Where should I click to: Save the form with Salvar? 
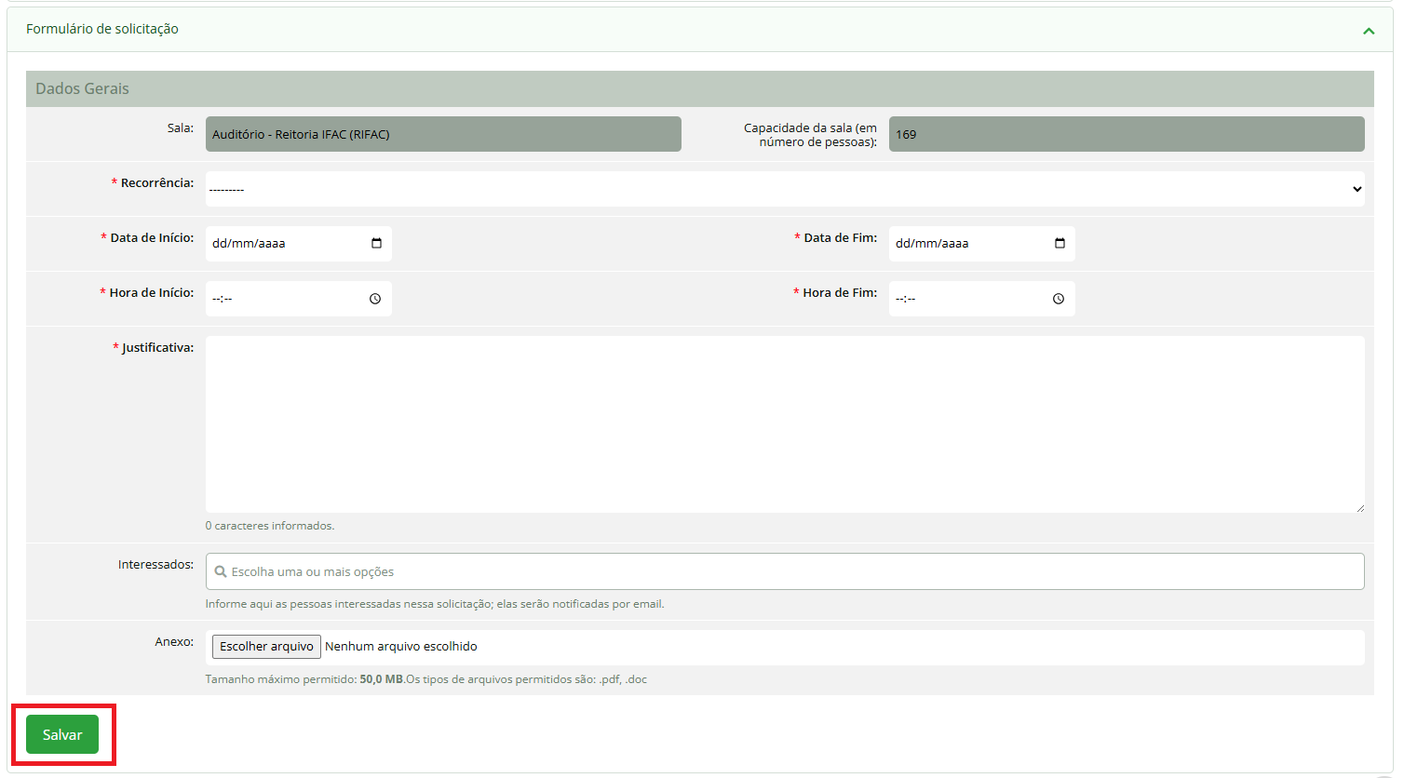tap(62, 735)
